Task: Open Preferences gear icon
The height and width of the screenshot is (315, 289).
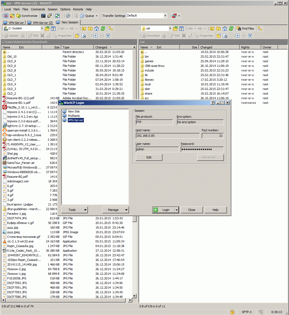Action: click(x=68, y=16)
